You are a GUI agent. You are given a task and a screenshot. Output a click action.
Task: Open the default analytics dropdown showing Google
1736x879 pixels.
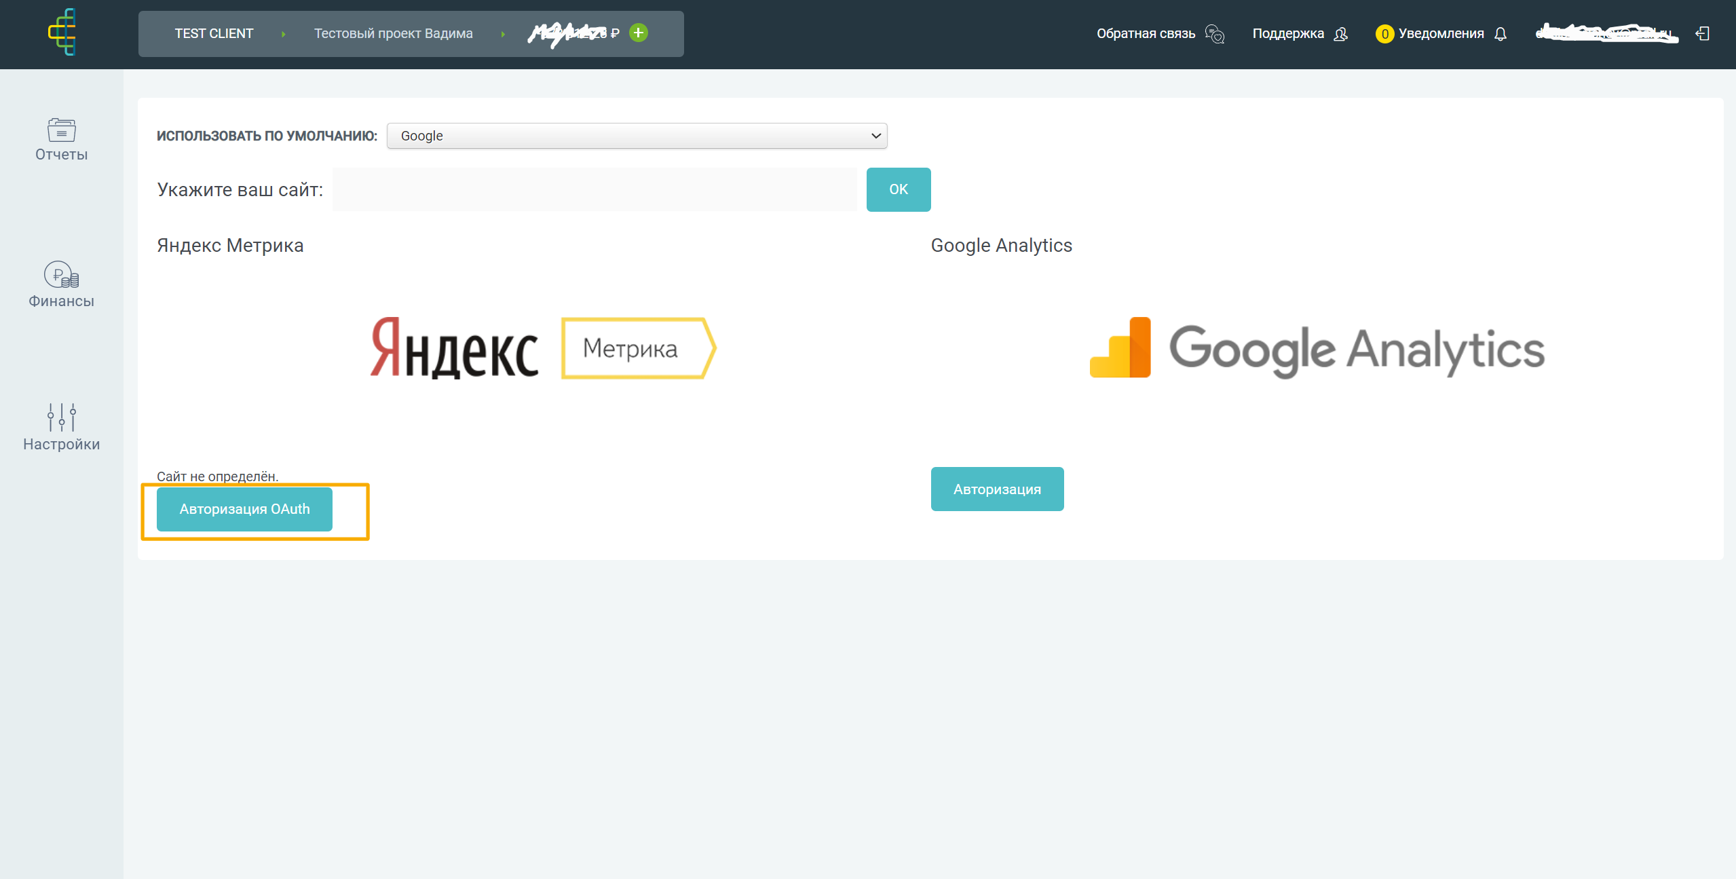(x=637, y=136)
